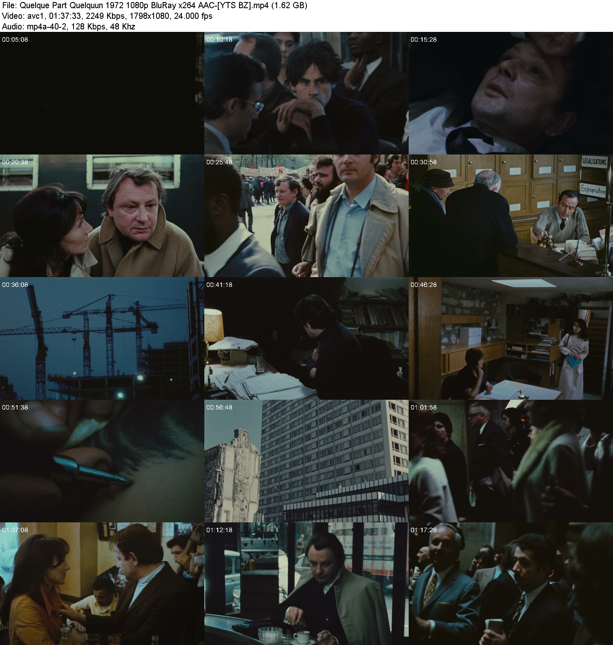The height and width of the screenshot is (645, 613).
Task: Select the thumbnail of the couple beside the train
Action: click(x=102, y=216)
